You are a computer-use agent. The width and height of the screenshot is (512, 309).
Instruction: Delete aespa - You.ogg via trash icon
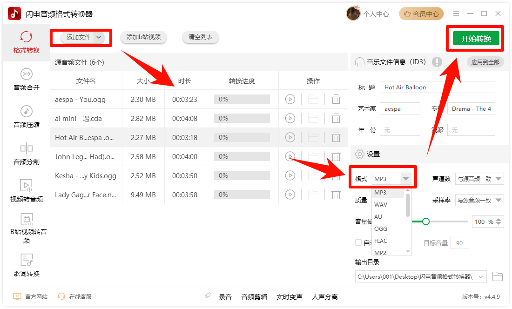pyautogui.click(x=336, y=99)
